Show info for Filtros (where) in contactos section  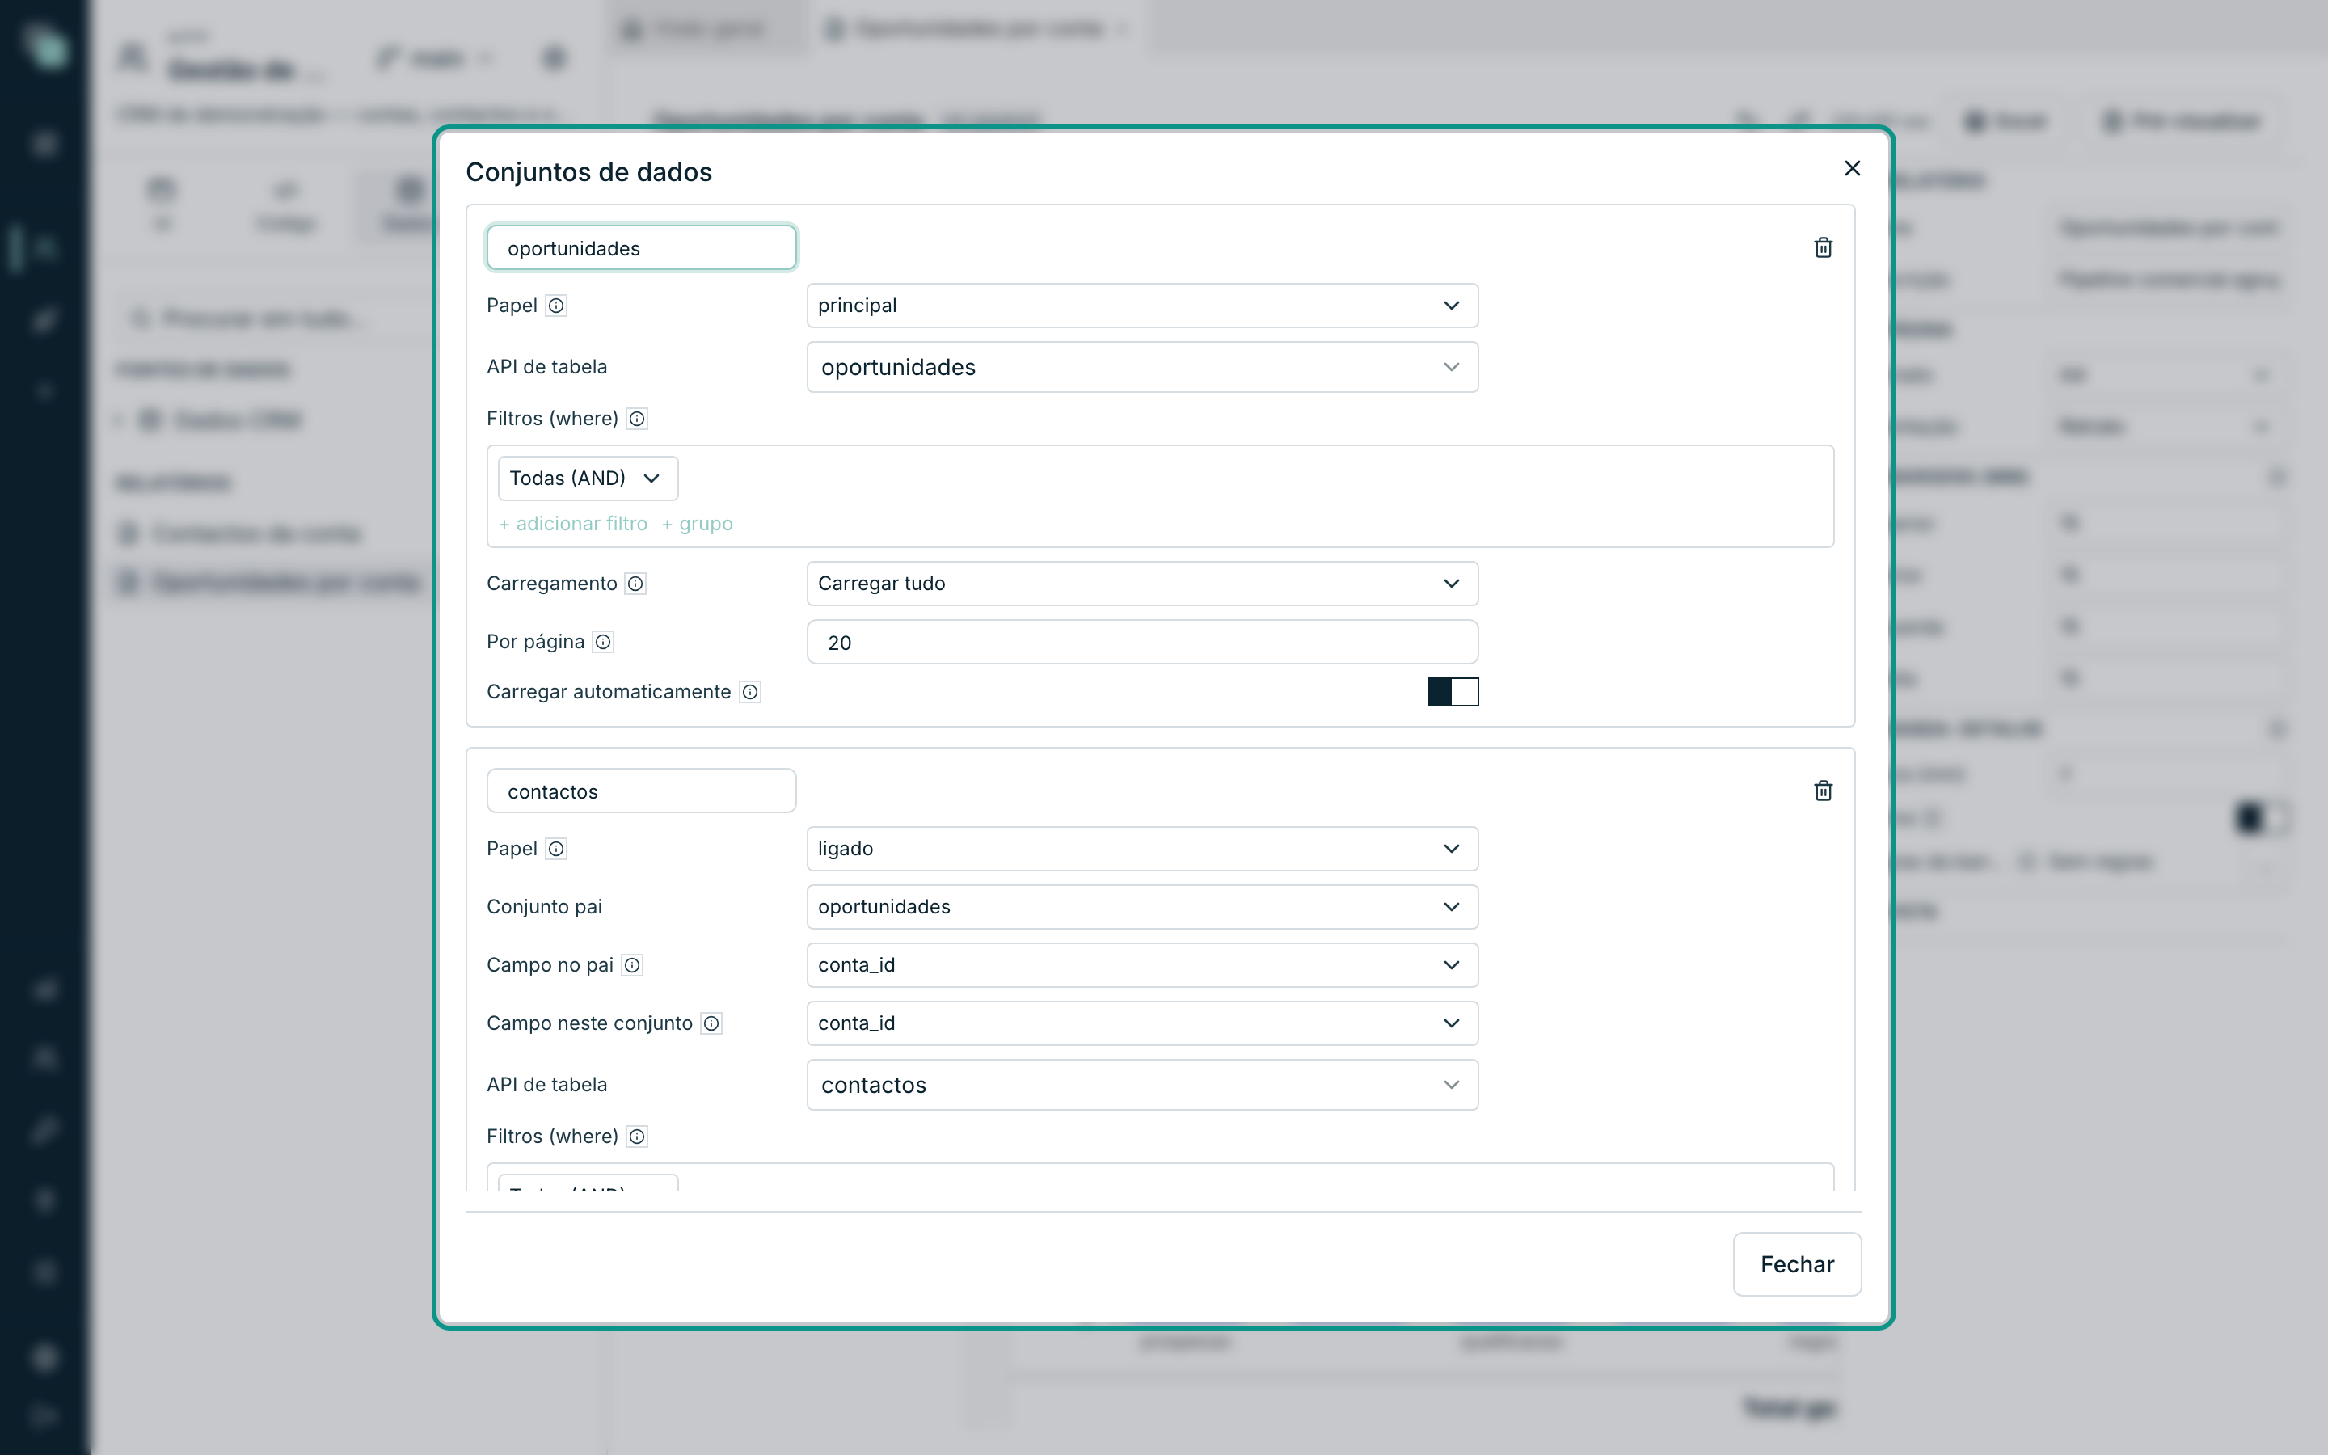pos(637,1137)
